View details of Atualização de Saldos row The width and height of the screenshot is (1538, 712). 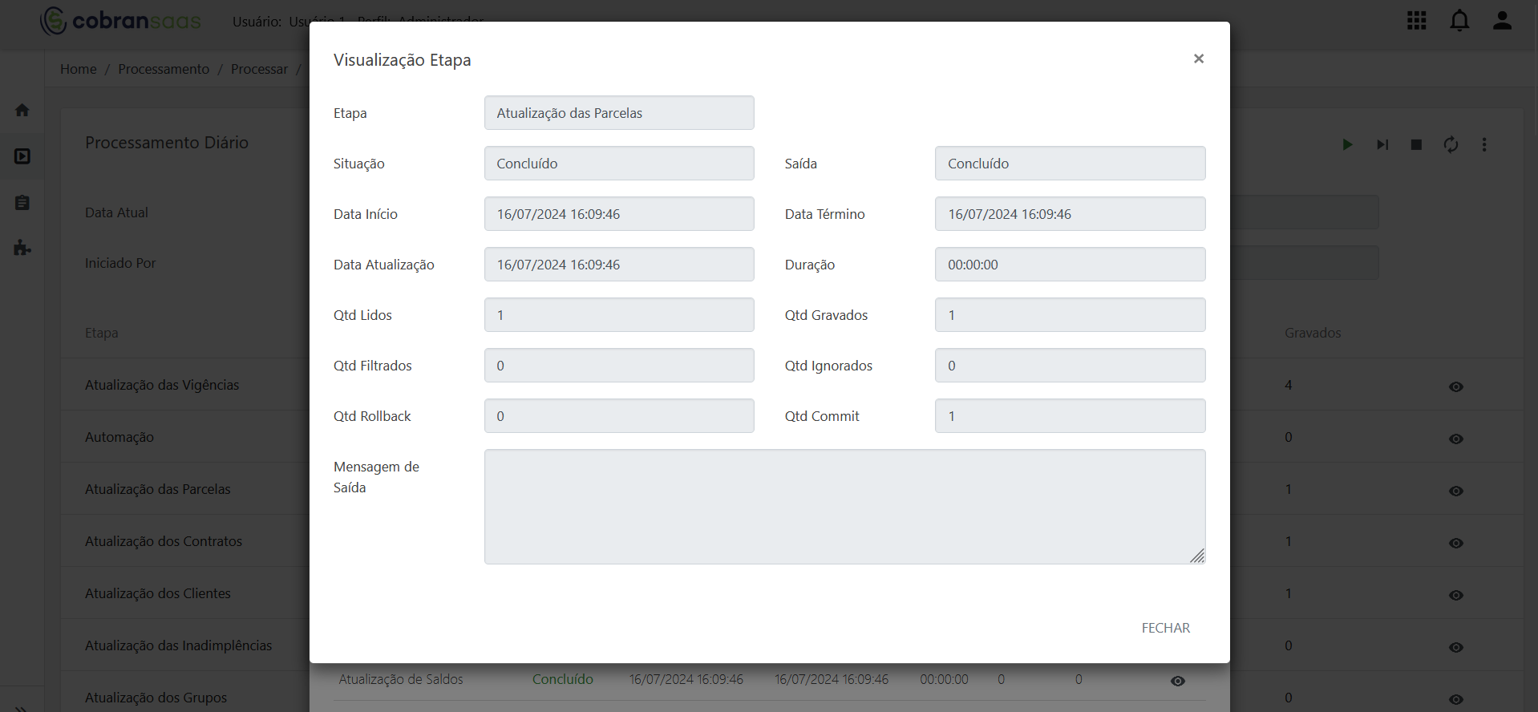click(x=1177, y=681)
